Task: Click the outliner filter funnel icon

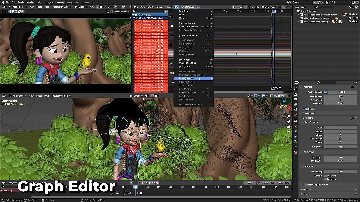Action: [350, 7]
